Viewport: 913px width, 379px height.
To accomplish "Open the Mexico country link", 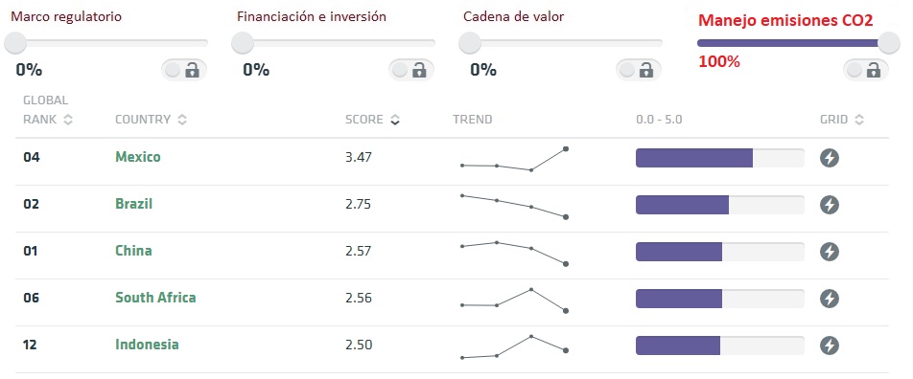I will click(138, 157).
